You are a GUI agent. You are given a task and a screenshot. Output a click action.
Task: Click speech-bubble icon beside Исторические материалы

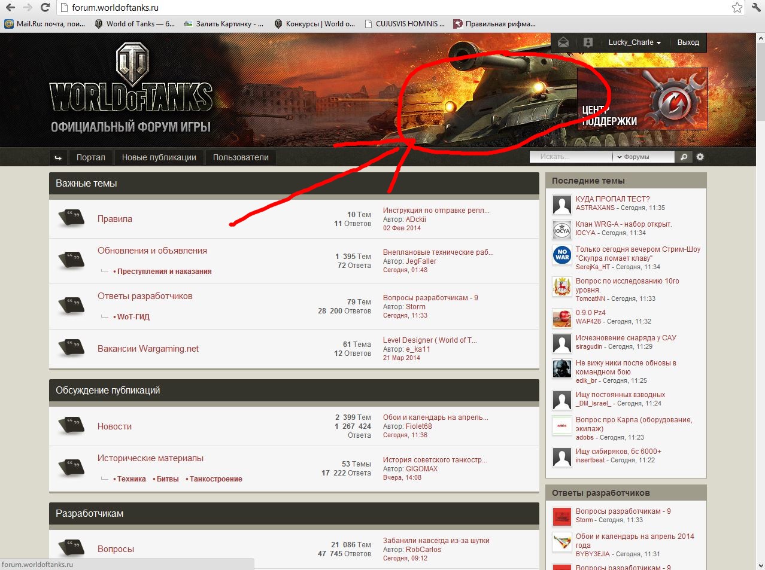point(71,467)
